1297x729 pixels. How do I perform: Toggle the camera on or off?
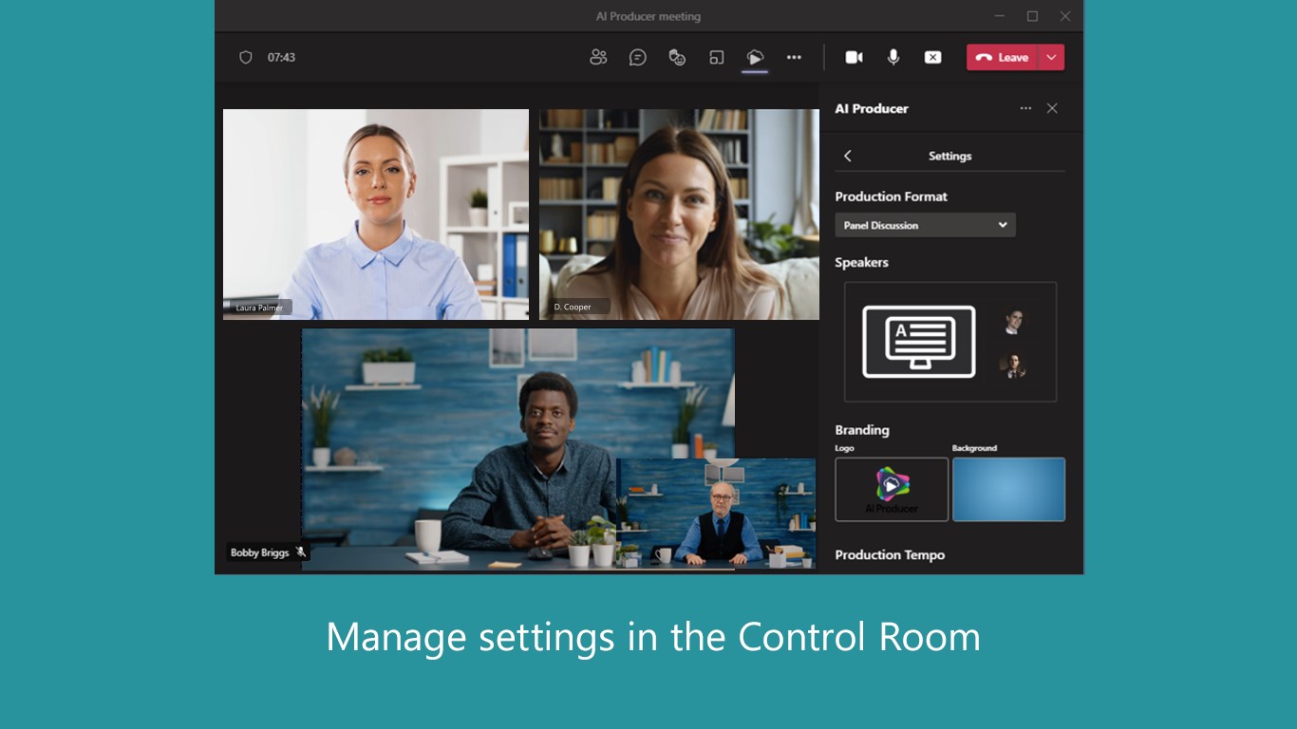coord(855,57)
